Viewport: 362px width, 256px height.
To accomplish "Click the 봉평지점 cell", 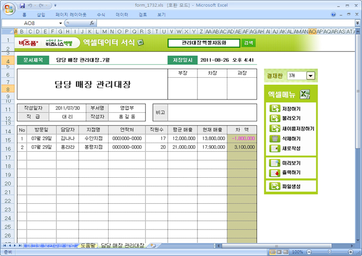I will click(x=94, y=147).
